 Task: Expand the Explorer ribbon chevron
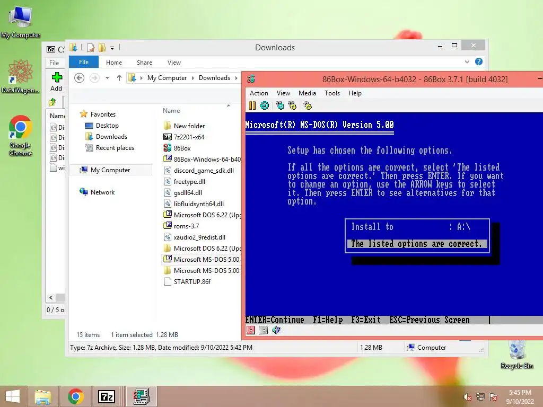point(467,62)
